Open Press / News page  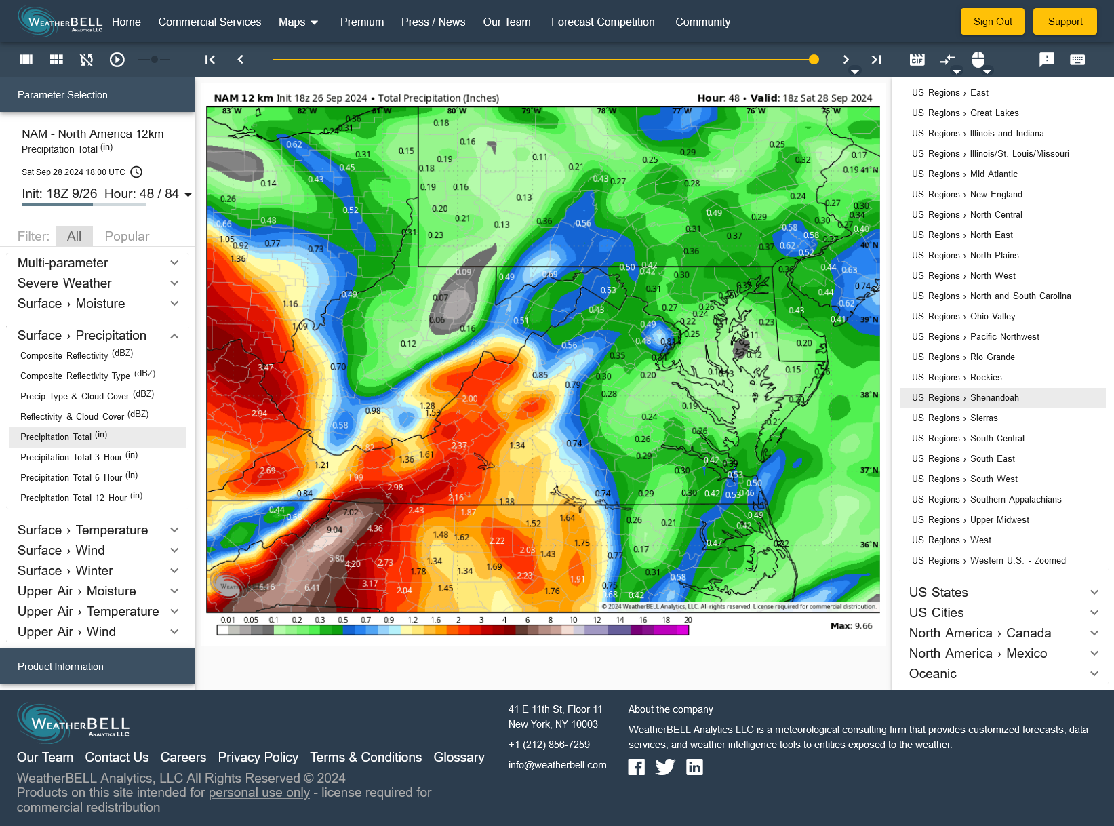tap(433, 22)
